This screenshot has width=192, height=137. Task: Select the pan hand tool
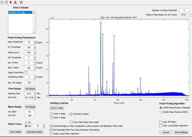point(2,2)
